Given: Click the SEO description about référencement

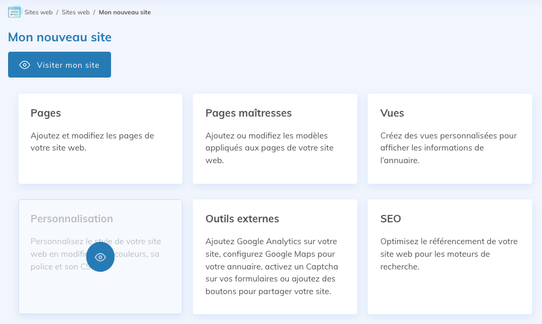Looking at the screenshot, I should 448,254.
